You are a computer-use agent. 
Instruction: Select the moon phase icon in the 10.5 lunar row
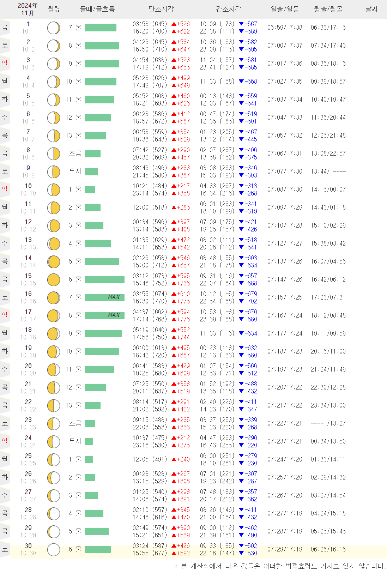pos(54,99)
